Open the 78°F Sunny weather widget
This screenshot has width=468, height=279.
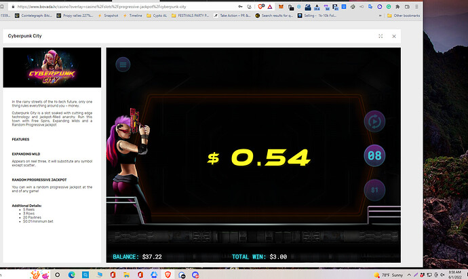pyautogui.click(x=389, y=275)
